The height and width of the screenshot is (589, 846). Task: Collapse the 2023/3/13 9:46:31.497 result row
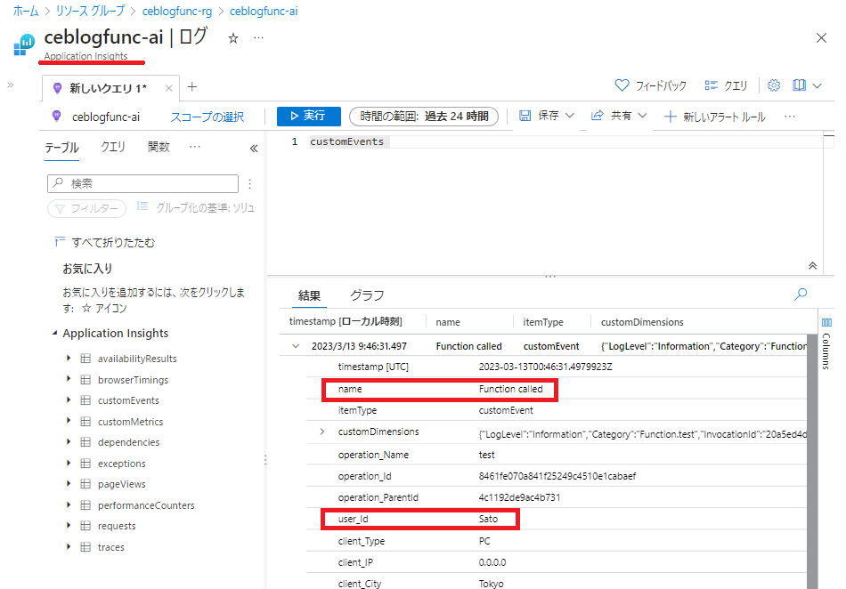(x=296, y=346)
